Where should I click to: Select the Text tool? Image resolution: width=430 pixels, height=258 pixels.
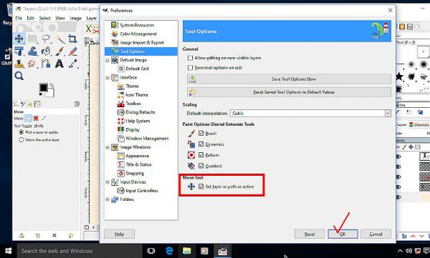point(59,64)
